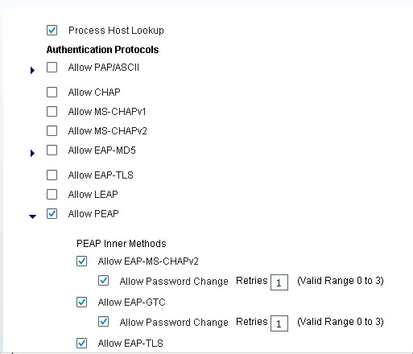Click the Retries field for EAP-GTC

(279, 323)
